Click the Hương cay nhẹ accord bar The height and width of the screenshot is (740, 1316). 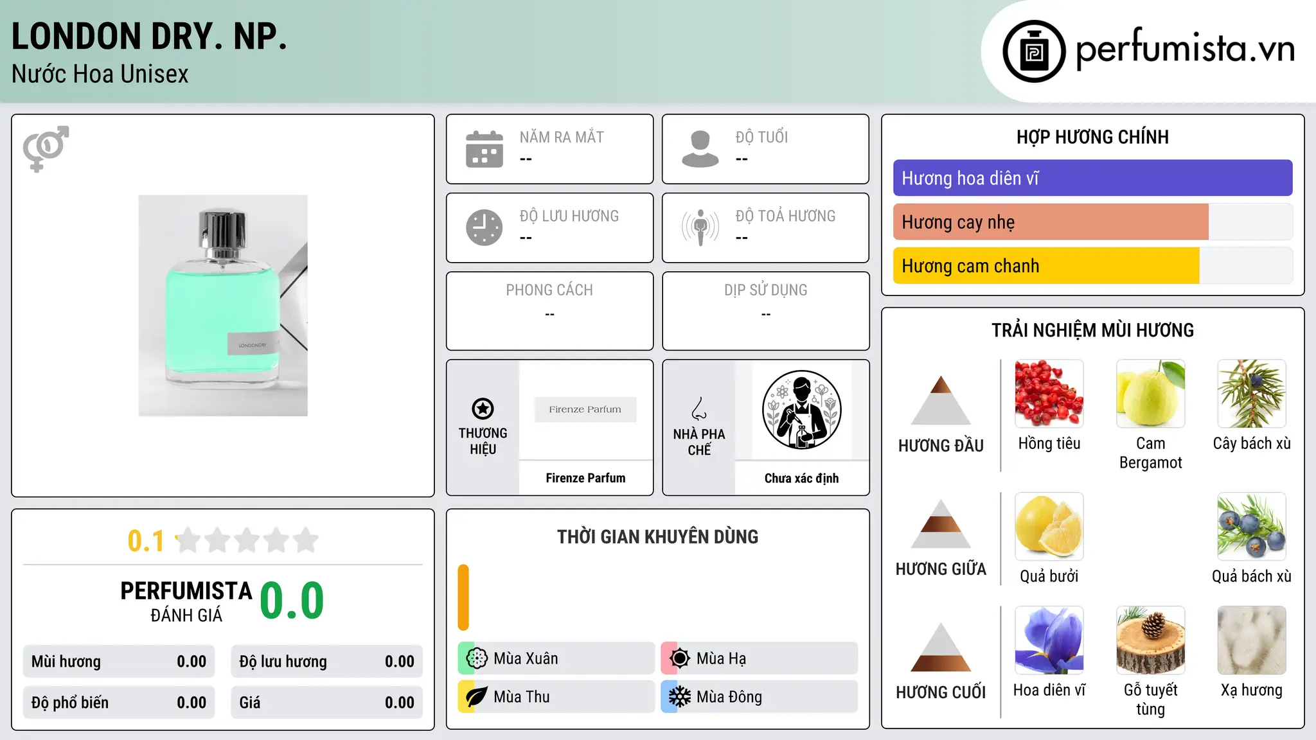click(x=1092, y=222)
